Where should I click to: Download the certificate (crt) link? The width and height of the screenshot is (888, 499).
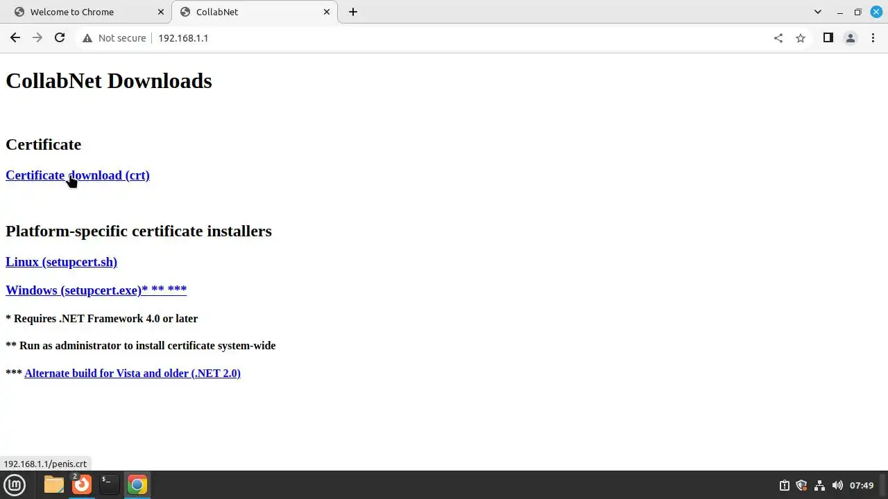click(x=78, y=175)
